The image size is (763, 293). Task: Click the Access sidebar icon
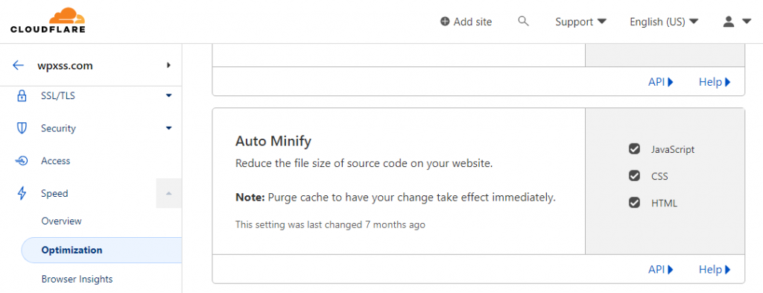point(22,161)
